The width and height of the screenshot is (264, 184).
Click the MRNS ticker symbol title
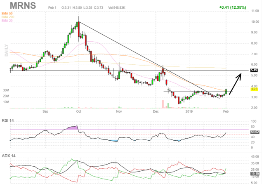pos(23,5)
